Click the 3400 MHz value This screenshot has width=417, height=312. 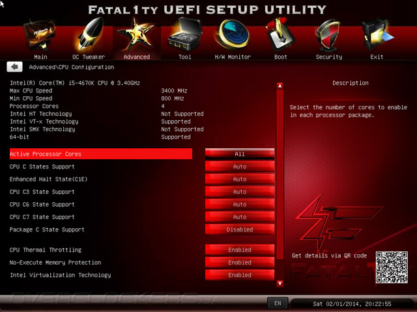pos(174,91)
